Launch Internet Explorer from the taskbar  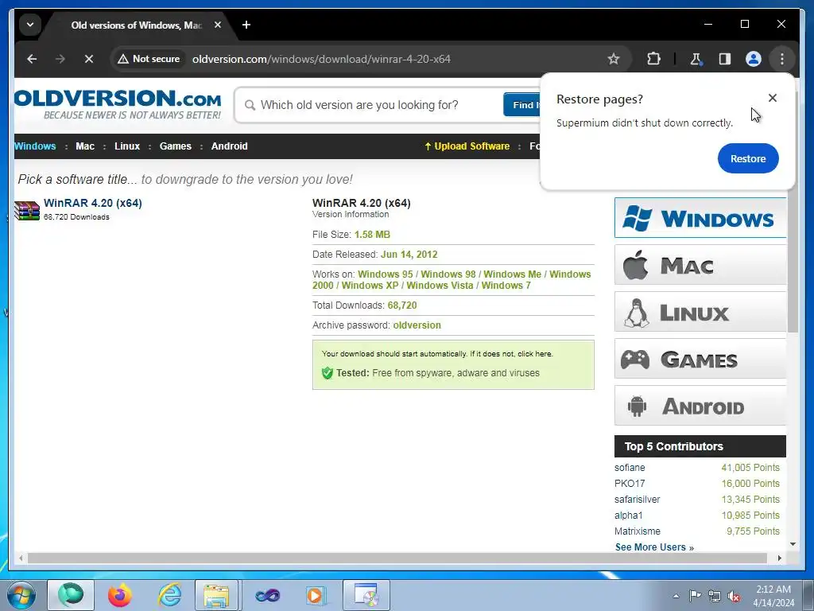[x=170, y=595]
